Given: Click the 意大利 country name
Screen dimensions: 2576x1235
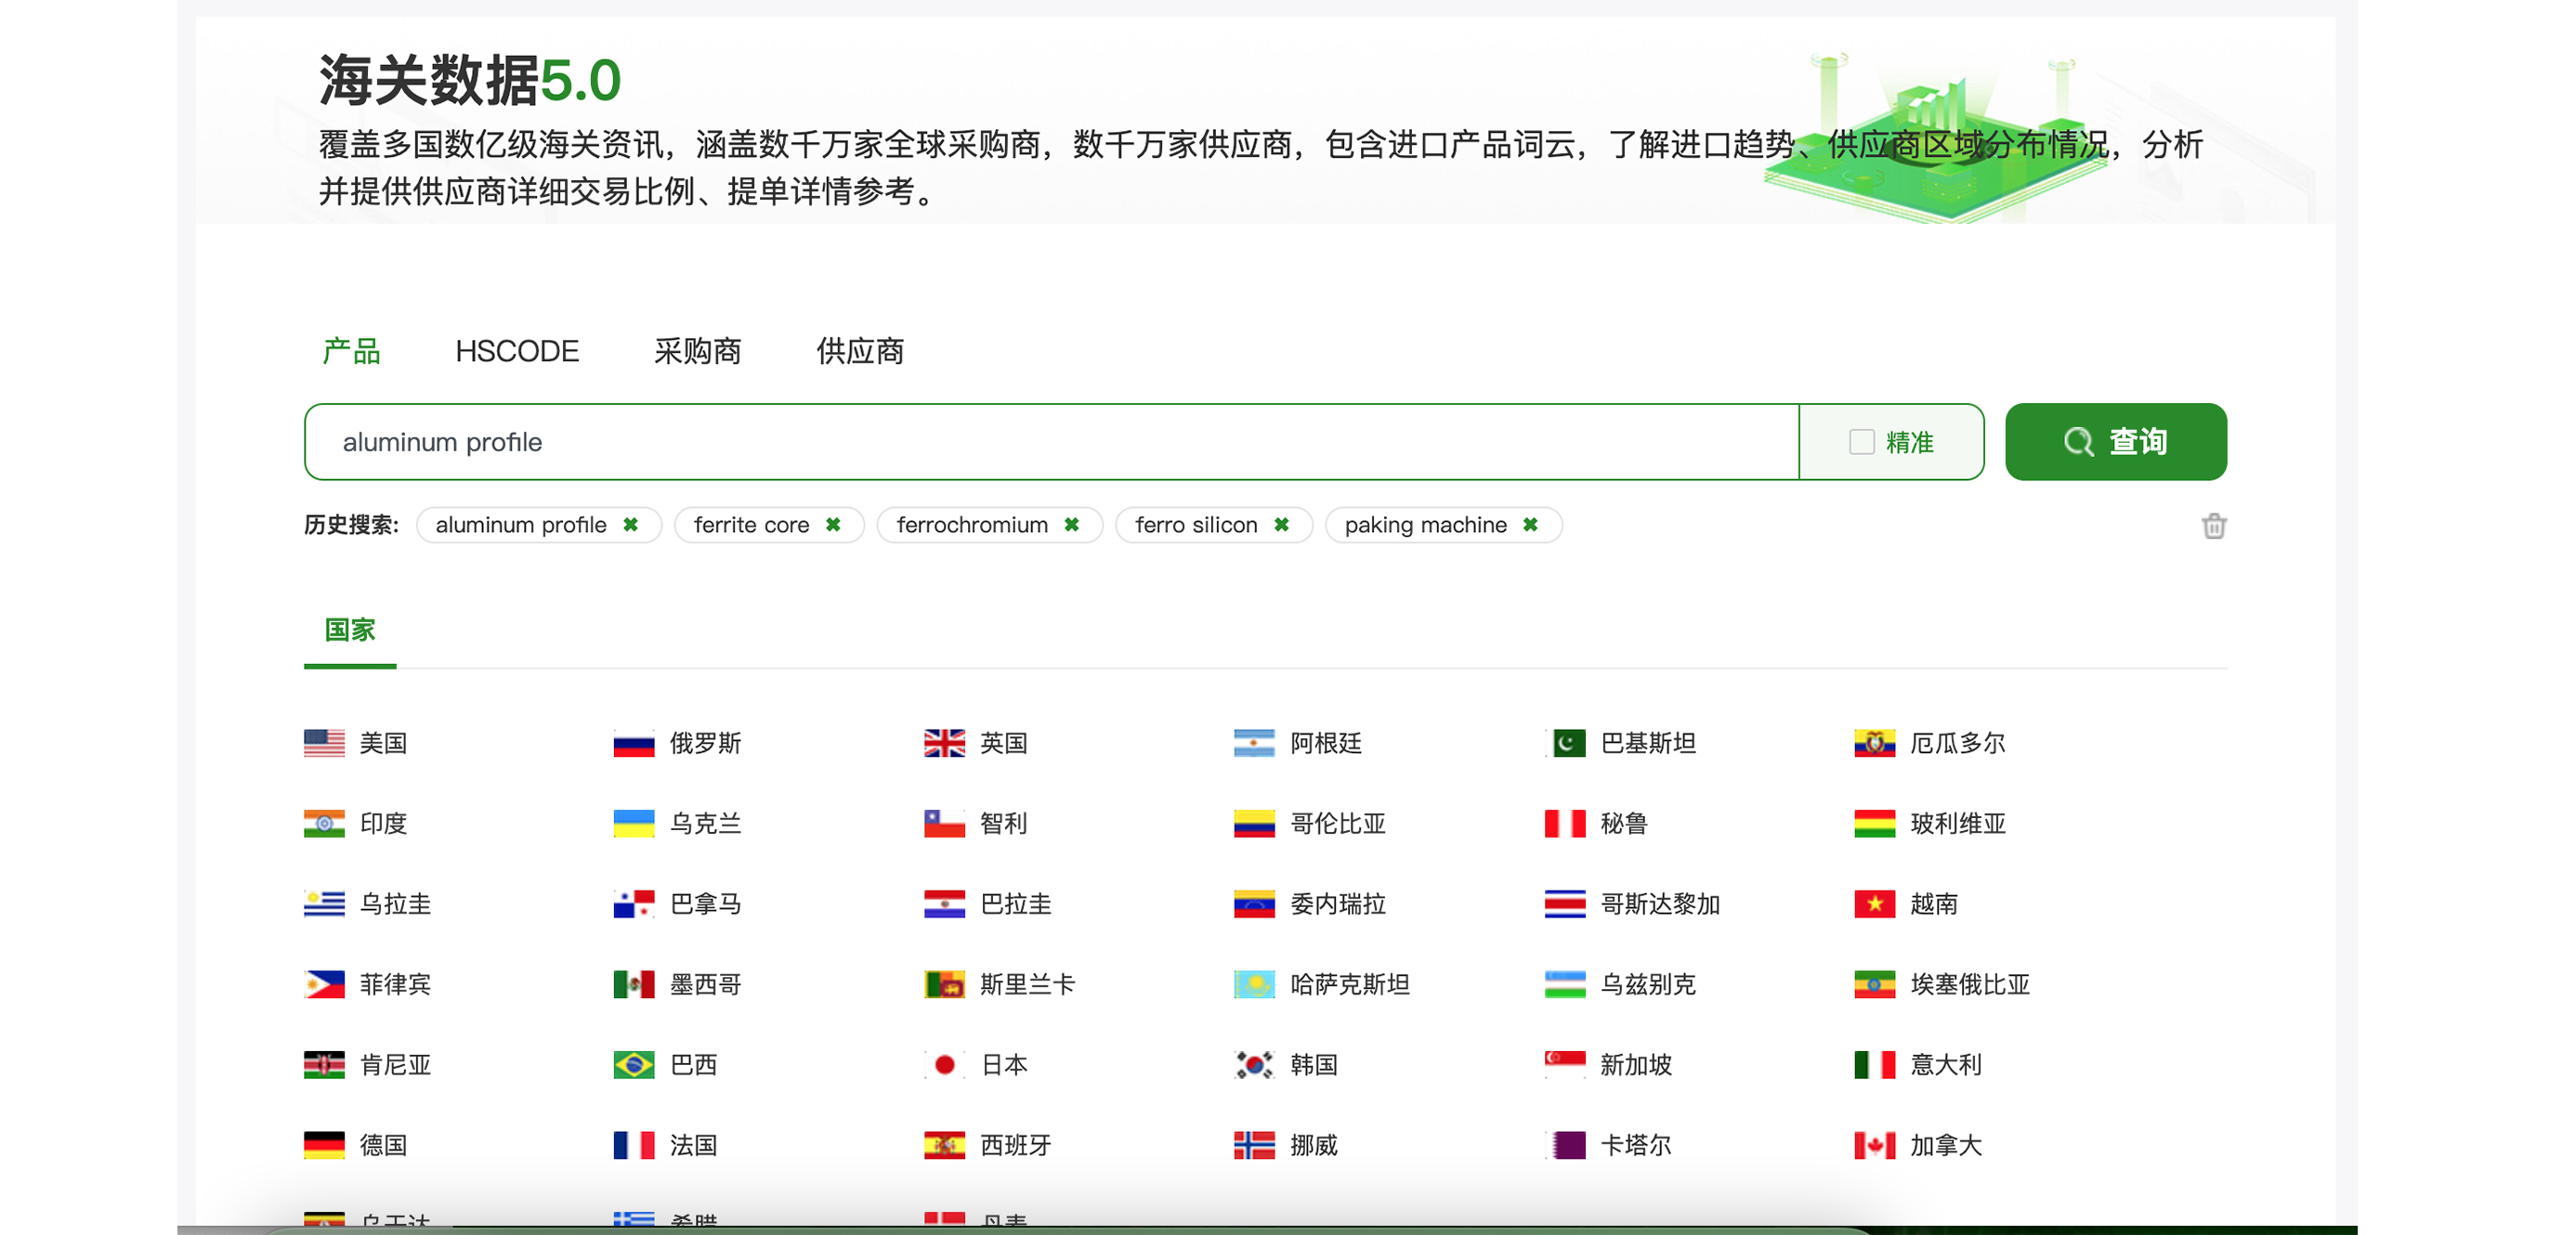Looking at the screenshot, I should pos(1946,1064).
